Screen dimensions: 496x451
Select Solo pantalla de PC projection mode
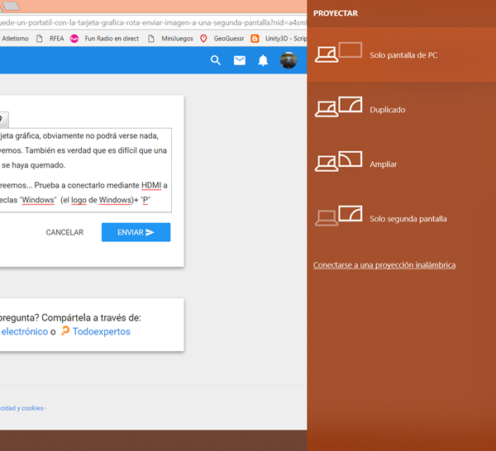pos(402,55)
